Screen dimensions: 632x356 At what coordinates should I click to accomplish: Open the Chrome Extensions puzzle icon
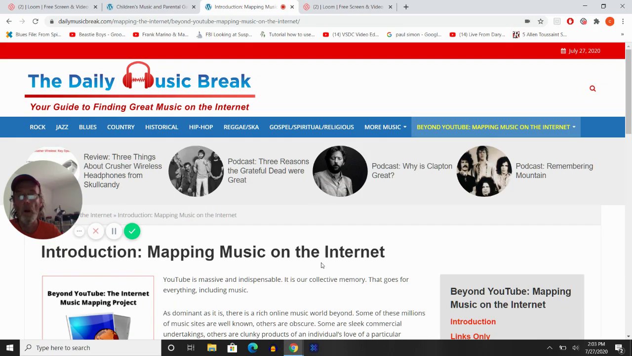(x=596, y=21)
